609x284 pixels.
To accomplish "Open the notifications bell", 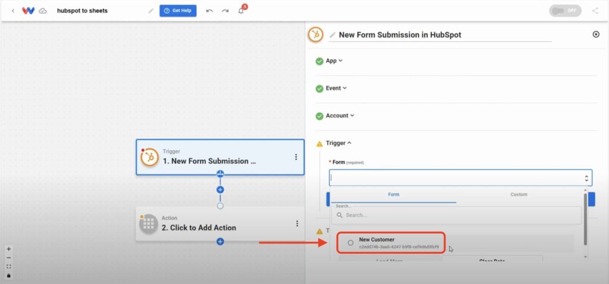I will (241, 11).
